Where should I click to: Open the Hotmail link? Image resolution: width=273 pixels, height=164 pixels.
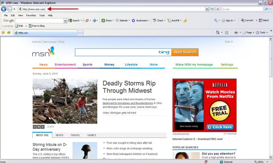[x=37, y=42]
